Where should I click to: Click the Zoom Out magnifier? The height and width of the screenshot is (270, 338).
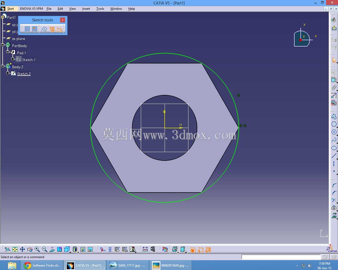45,249
